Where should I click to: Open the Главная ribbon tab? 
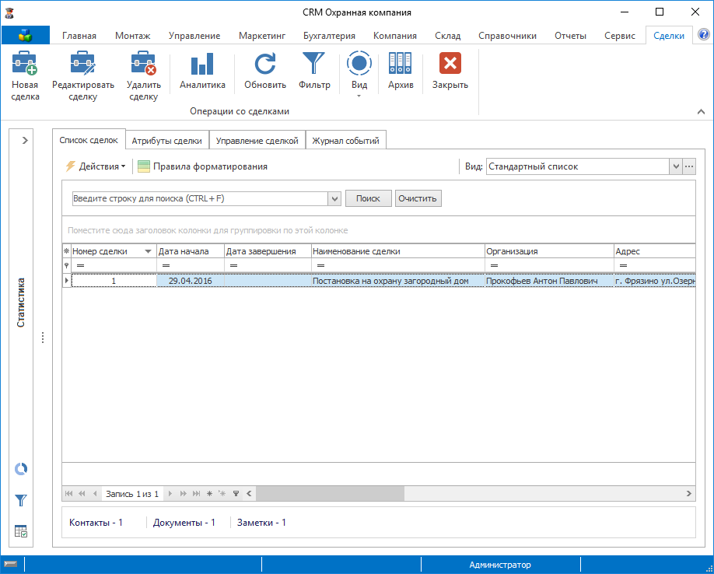(x=79, y=36)
